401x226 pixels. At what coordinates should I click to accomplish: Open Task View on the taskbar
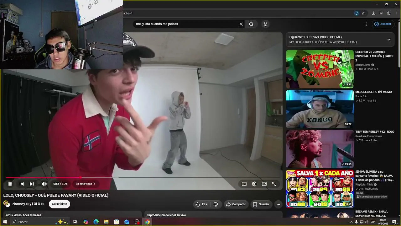[x=75, y=222]
